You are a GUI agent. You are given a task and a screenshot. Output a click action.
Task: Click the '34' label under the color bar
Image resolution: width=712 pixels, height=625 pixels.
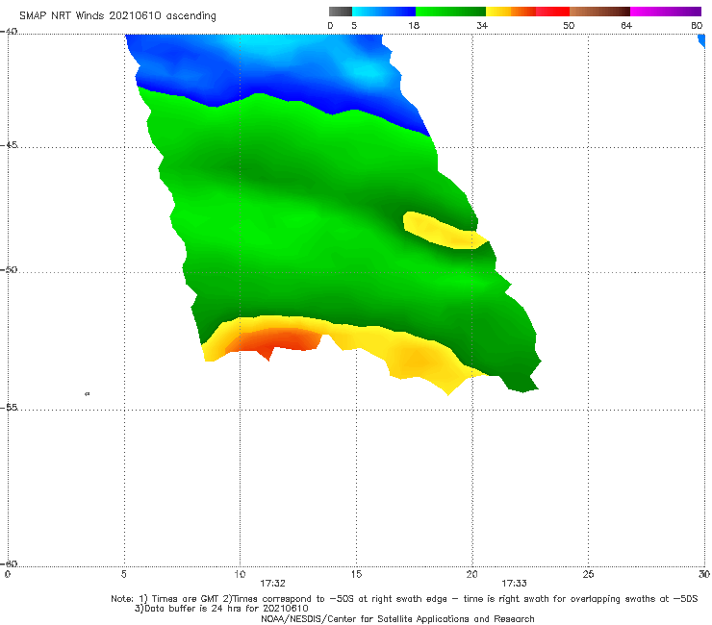click(x=482, y=25)
